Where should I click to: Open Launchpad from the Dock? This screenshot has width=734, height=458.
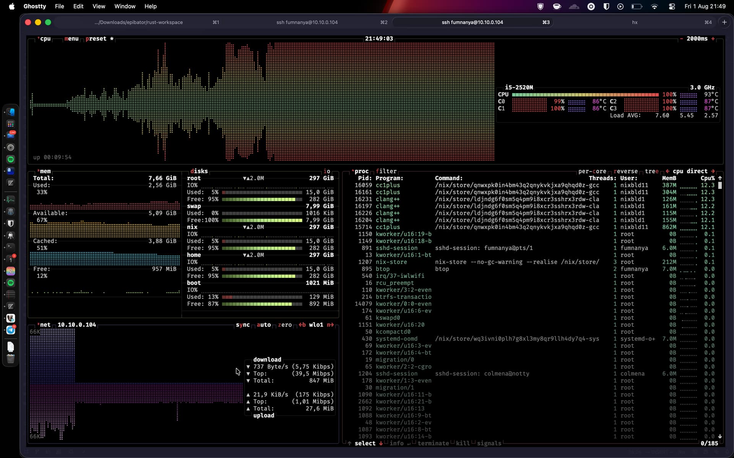point(11,124)
